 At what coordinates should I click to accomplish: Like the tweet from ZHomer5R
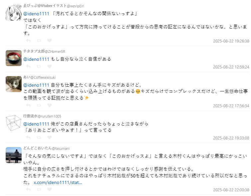tap(50, 66)
